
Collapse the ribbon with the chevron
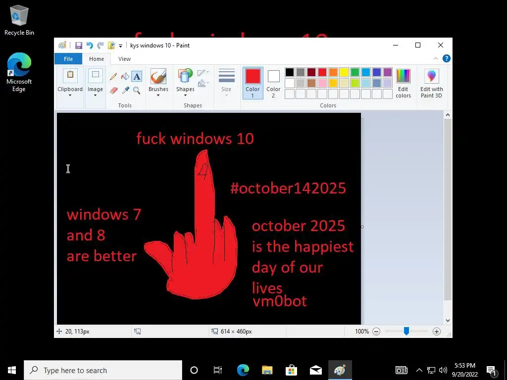[436, 58]
